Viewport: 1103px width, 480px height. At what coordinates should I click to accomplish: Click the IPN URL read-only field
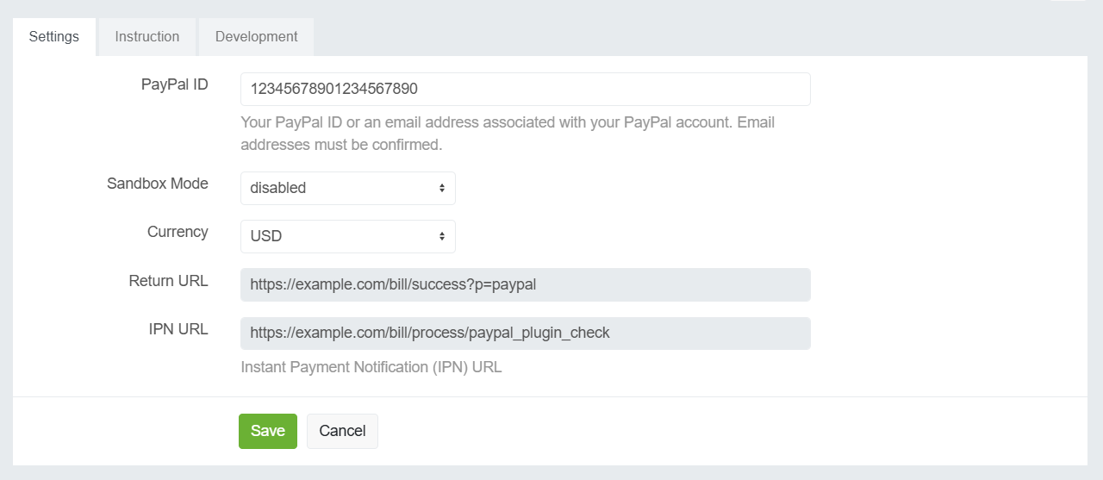click(525, 333)
